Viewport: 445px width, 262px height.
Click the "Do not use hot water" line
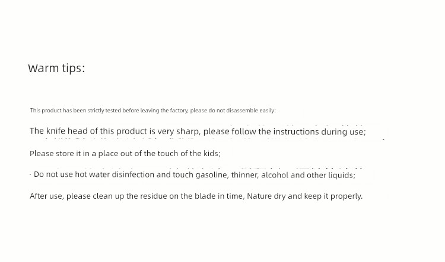pyautogui.click(x=195, y=174)
